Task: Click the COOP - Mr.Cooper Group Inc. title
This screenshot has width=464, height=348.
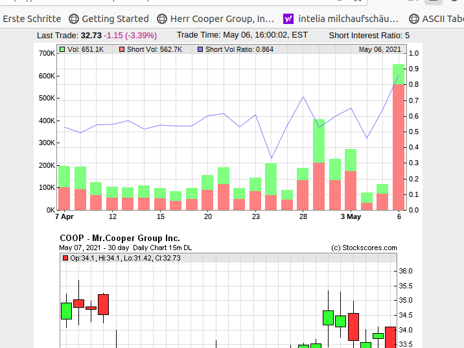Action: click(120, 238)
